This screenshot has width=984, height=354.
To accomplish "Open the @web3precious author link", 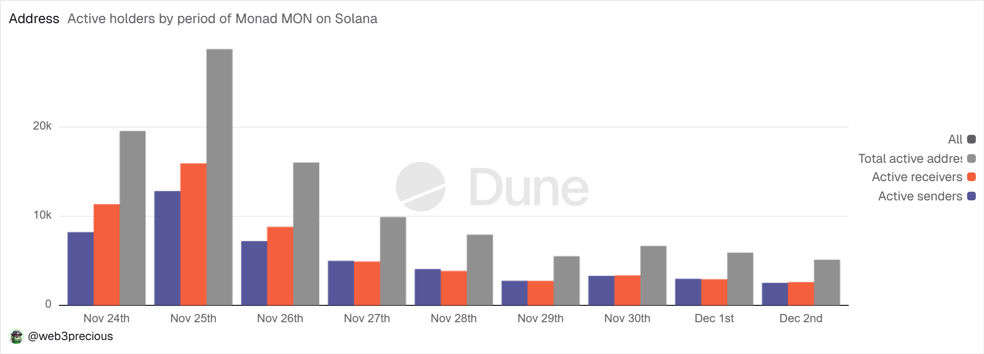I will [x=70, y=337].
